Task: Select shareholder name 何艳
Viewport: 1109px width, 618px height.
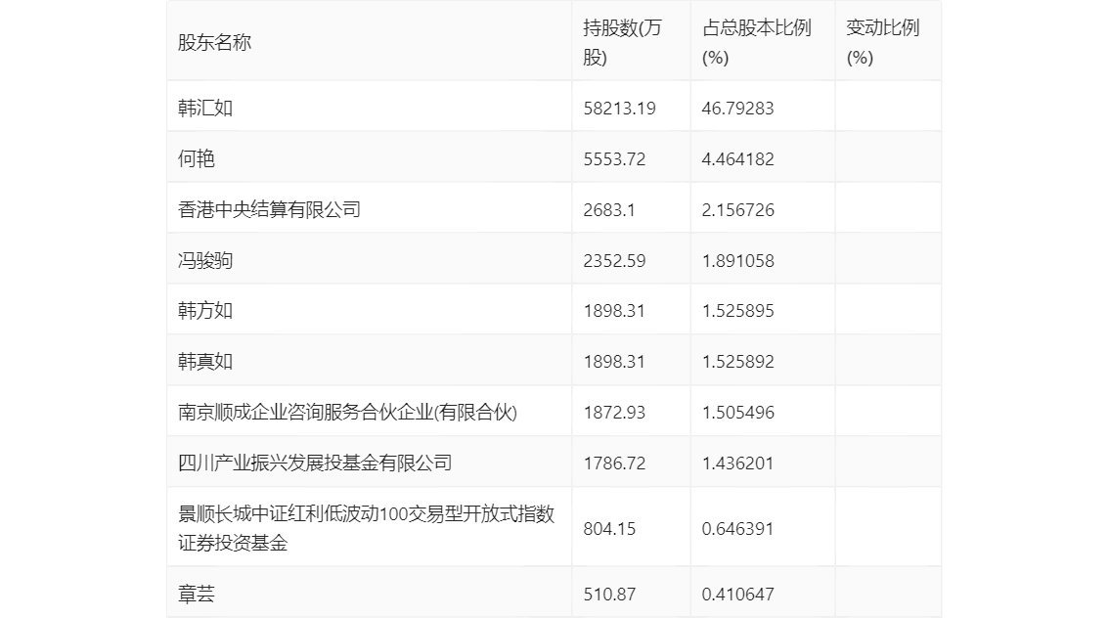Action: pos(196,159)
